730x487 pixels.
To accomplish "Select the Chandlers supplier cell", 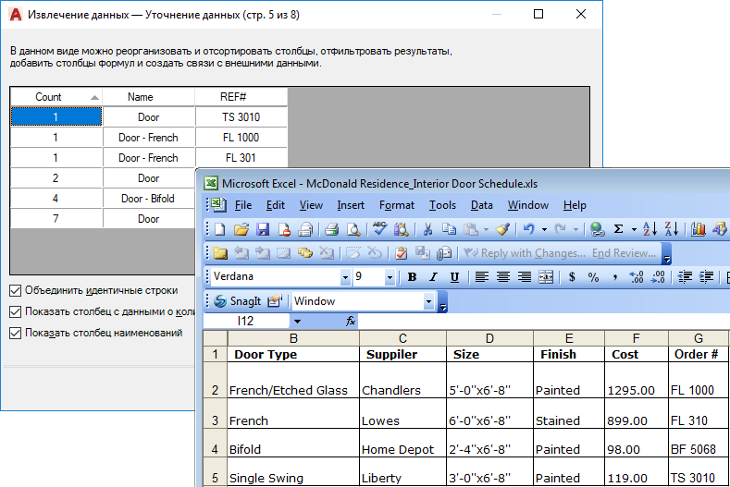I will [402, 380].
